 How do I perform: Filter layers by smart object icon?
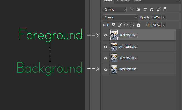(159, 10)
